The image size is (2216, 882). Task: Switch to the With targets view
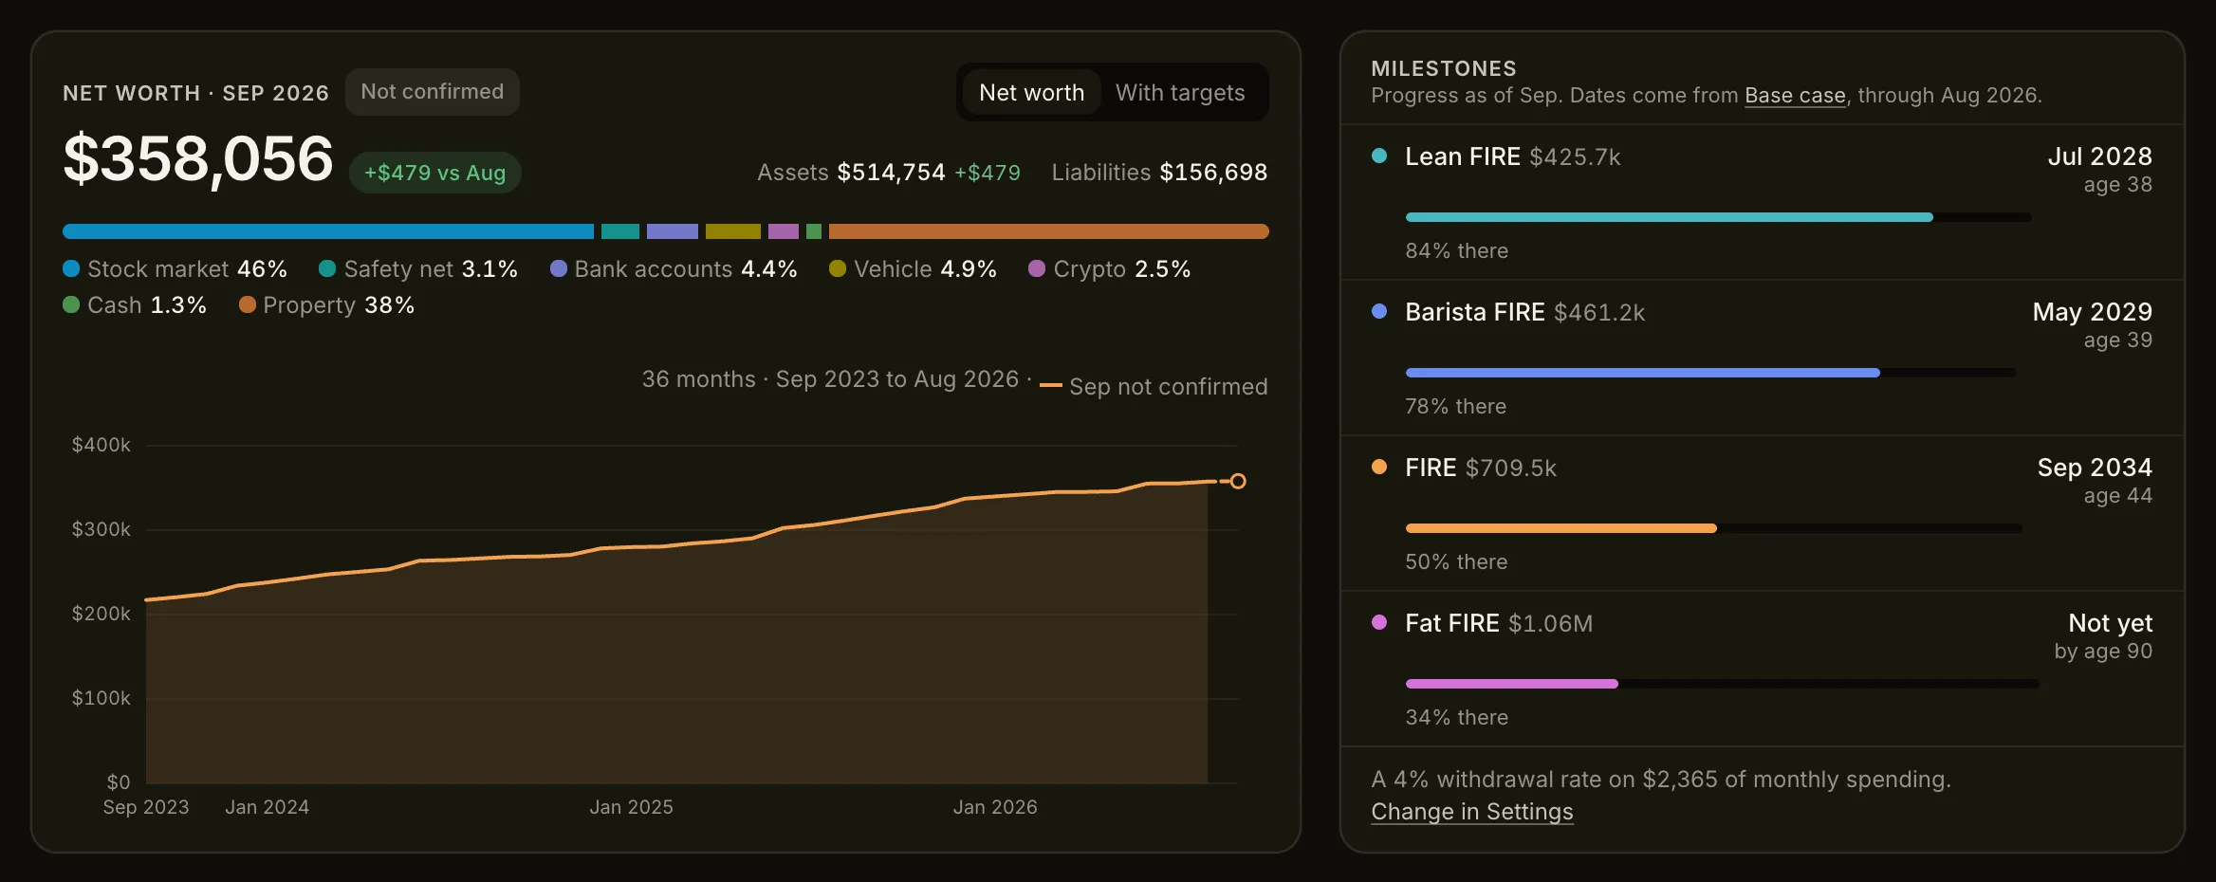[x=1180, y=92]
